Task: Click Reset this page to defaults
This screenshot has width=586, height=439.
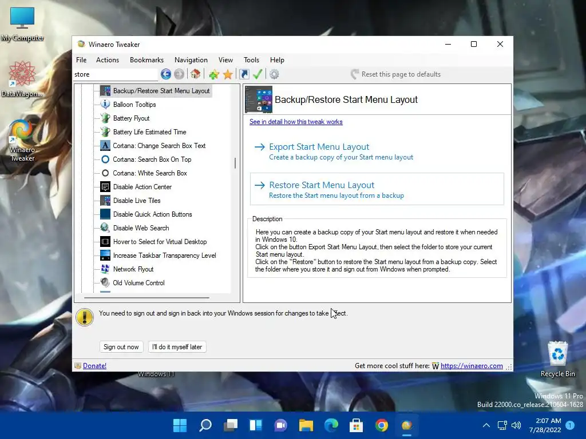Action: point(396,74)
